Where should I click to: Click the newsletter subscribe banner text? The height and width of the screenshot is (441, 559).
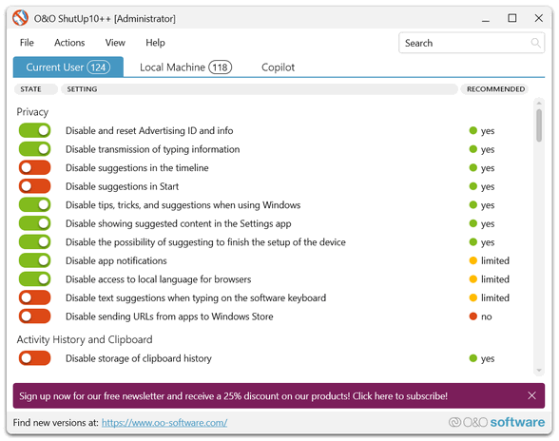point(233,395)
